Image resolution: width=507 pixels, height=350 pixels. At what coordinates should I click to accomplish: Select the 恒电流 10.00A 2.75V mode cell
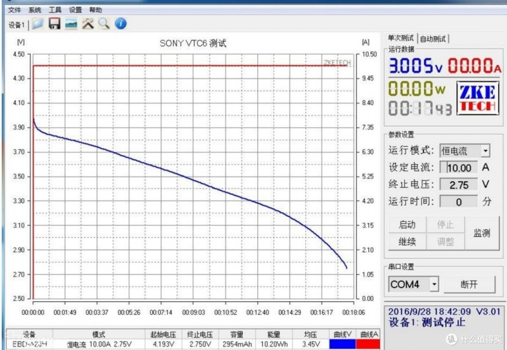99,344
